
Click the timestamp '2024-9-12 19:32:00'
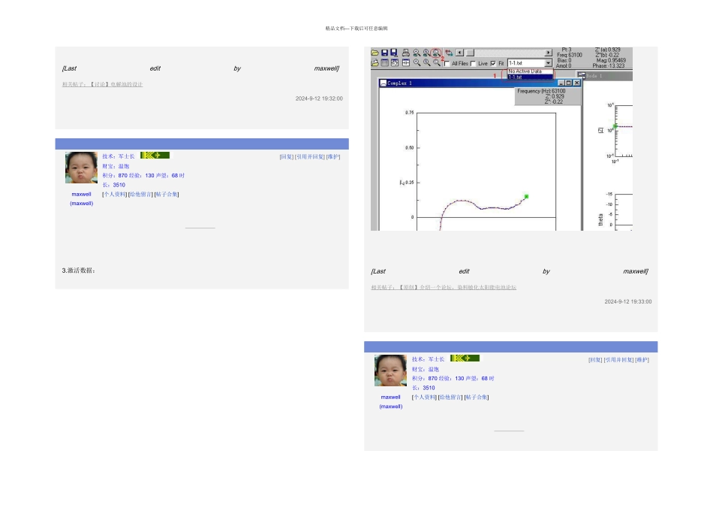pyautogui.click(x=319, y=98)
